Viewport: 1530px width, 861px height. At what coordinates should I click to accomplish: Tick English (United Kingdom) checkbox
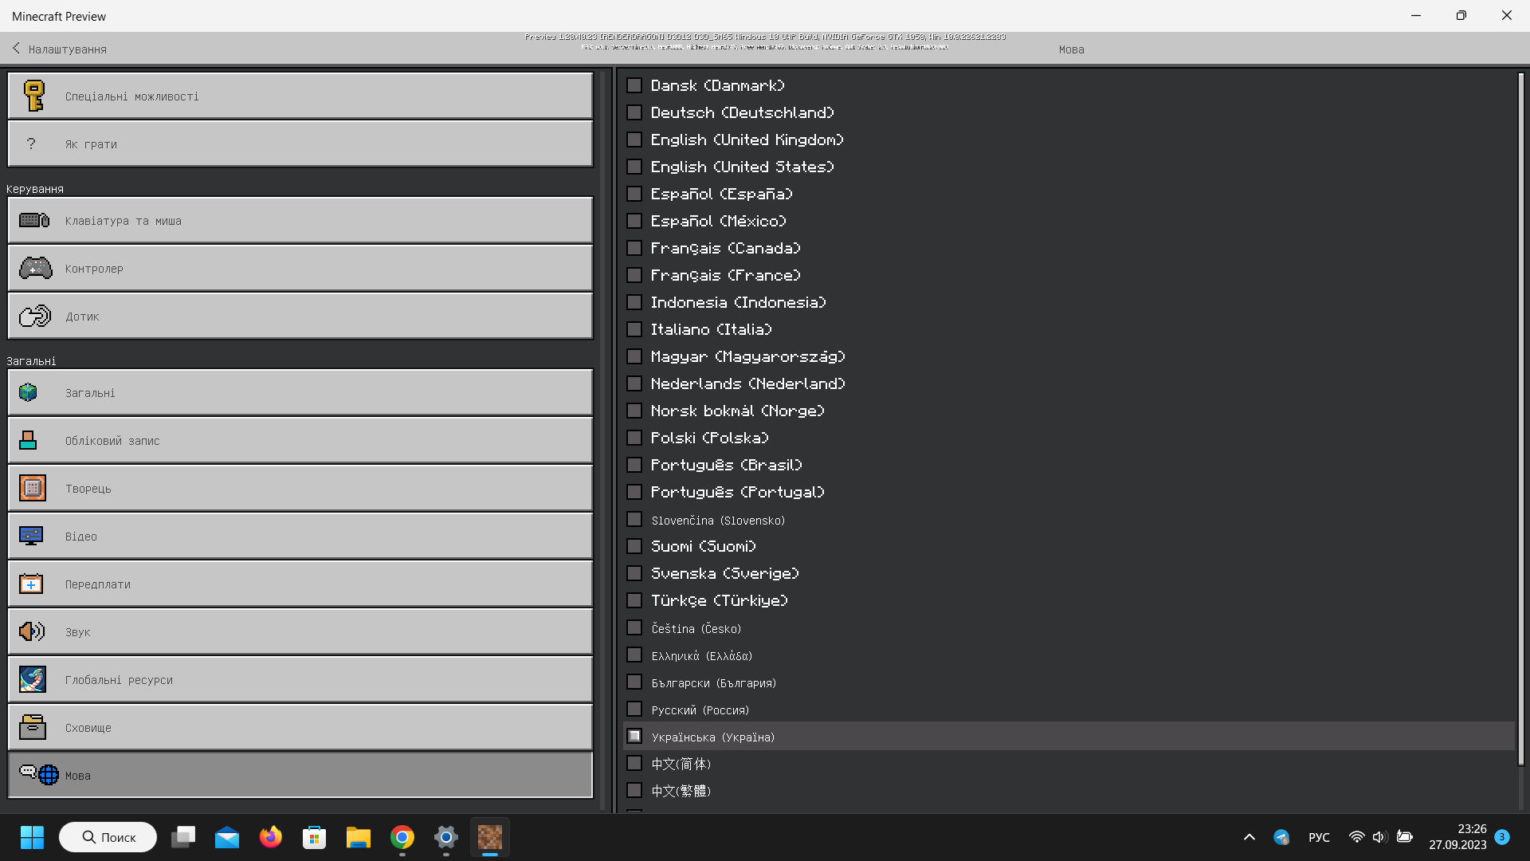(x=634, y=140)
